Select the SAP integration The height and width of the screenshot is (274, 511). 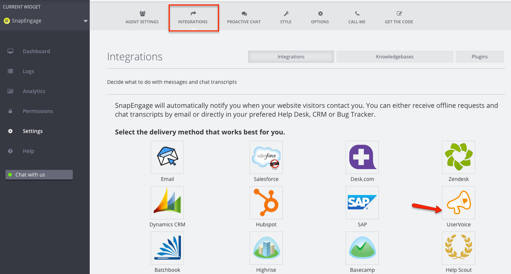coord(362,202)
